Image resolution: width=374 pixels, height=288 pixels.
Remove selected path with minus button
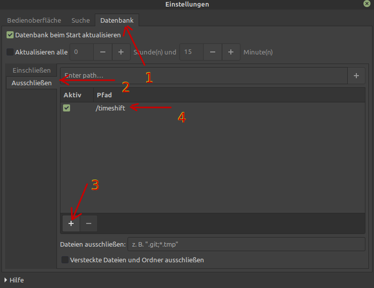89,223
